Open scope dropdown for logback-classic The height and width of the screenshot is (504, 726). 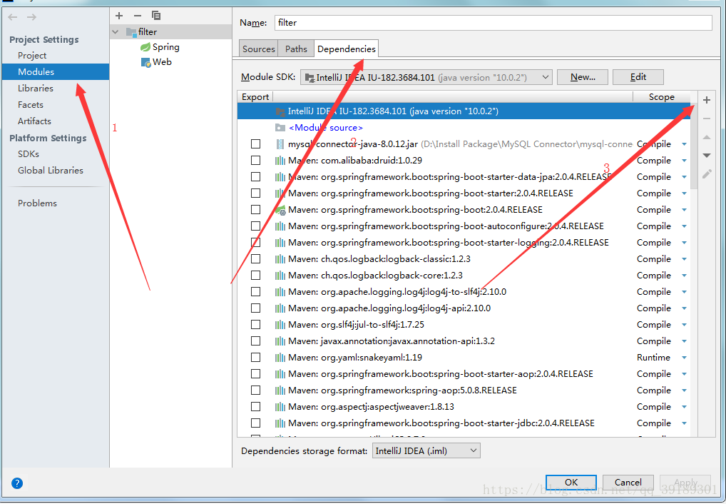pyautogui.click(x=685, y=258)
